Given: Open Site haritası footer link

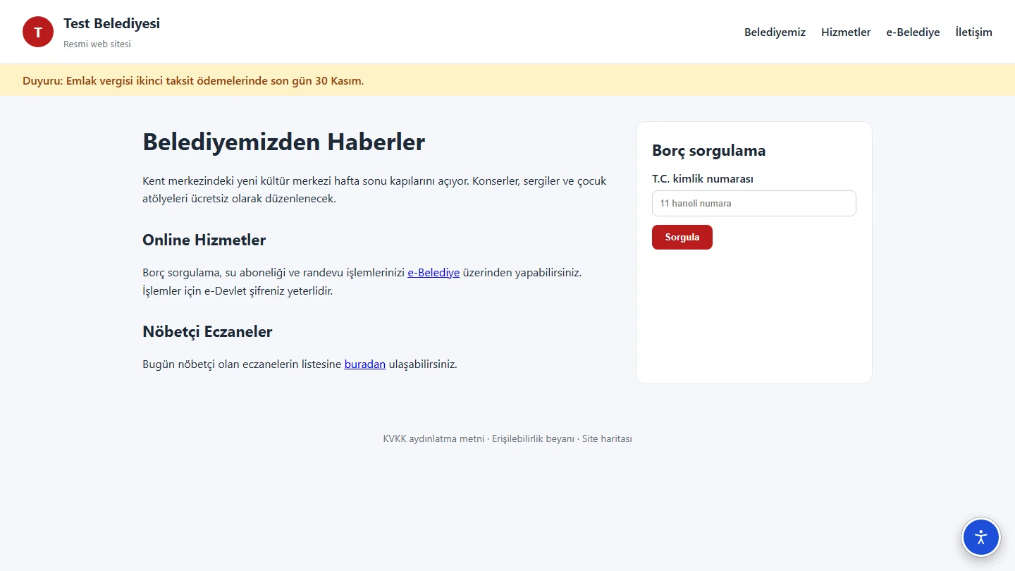Looking at the screenshot, I should click(607, 438).
